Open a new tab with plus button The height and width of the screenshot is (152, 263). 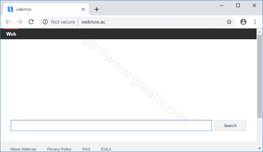click(97, 9)
